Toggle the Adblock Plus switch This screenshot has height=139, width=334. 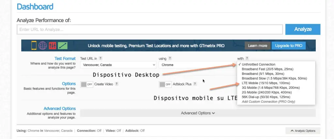click(165, 84)
